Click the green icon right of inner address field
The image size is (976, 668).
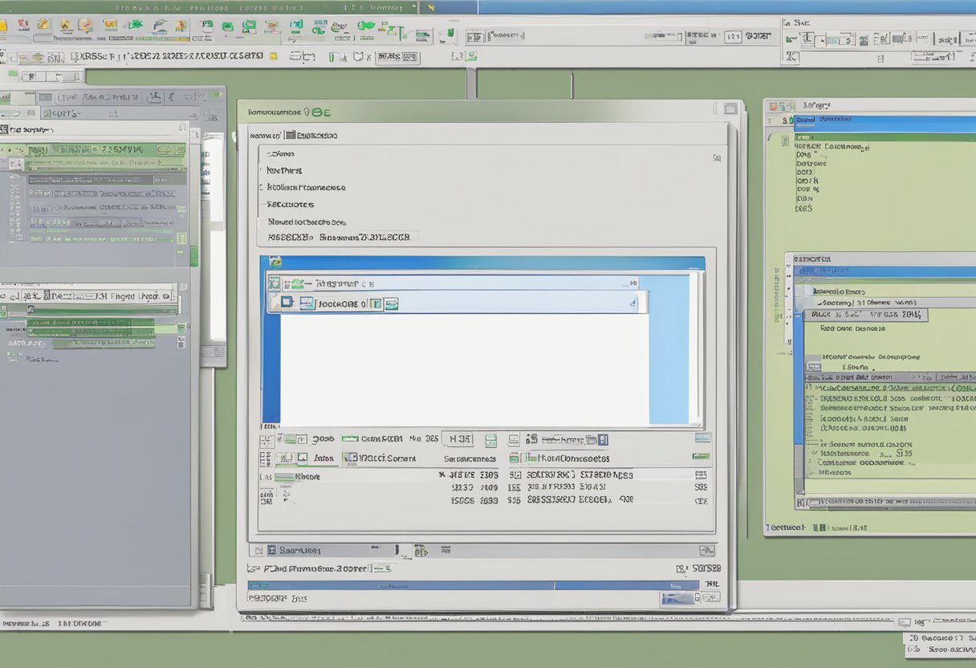click(391, 303)
